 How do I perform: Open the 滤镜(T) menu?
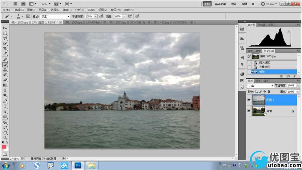click(67, 10)
